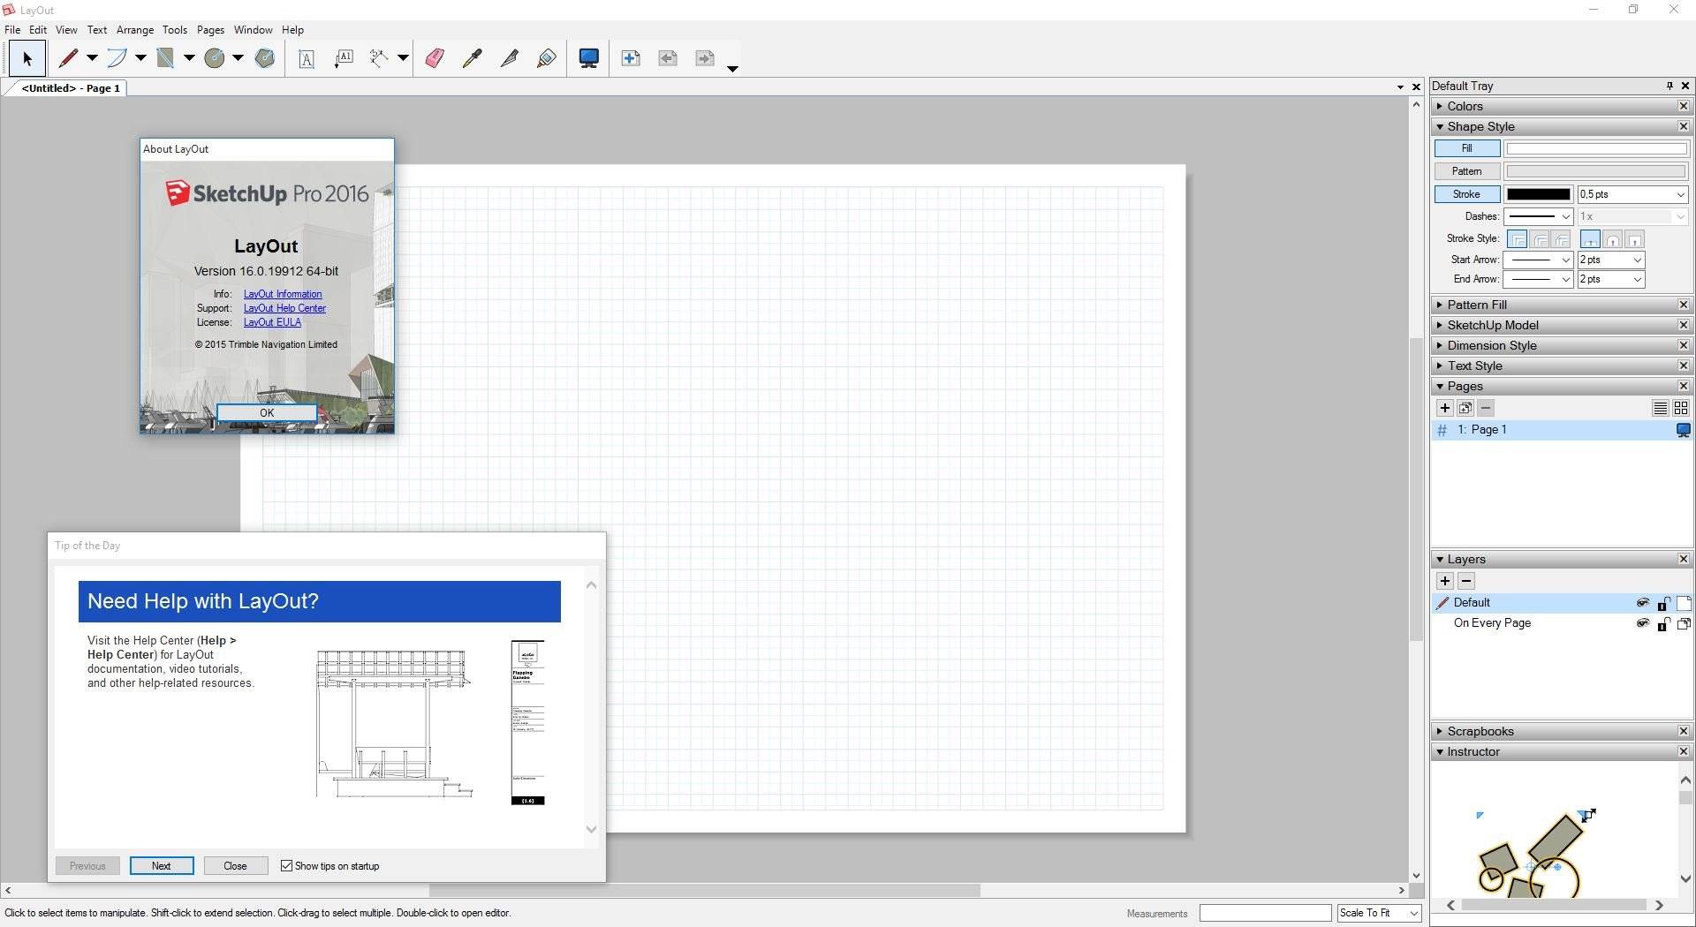Image resolution: width=1696 pixels, height=927 pixels.
Task: Select the pink Erase tool
Action: coord(435,58)
